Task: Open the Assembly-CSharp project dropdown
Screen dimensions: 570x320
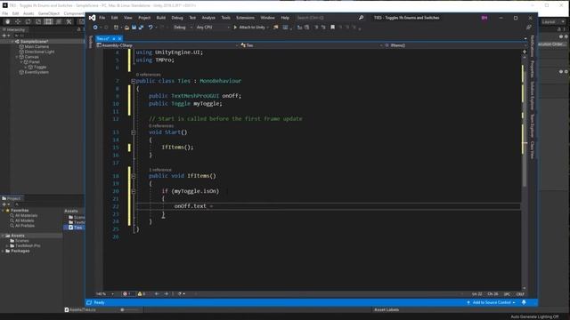Action: (167, 45)
